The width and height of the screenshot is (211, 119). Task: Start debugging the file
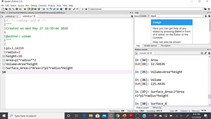(x=44, y=9)
